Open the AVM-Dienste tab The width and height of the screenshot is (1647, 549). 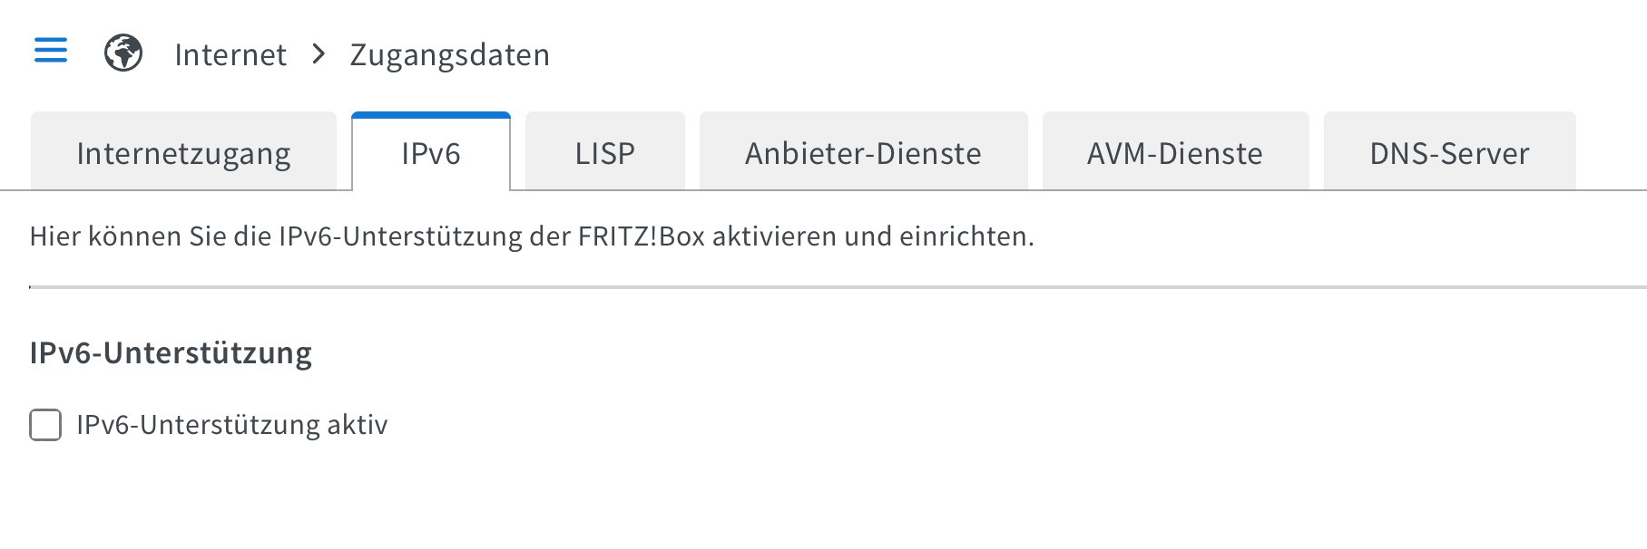click(1175, 151)
